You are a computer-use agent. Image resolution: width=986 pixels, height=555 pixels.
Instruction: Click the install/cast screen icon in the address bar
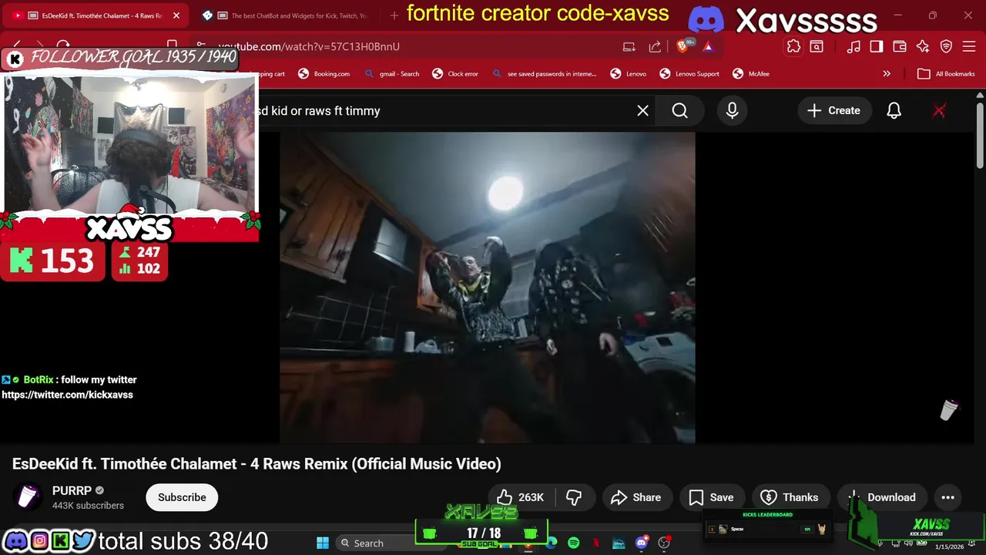pyautogui.click(x=629, y=46)
